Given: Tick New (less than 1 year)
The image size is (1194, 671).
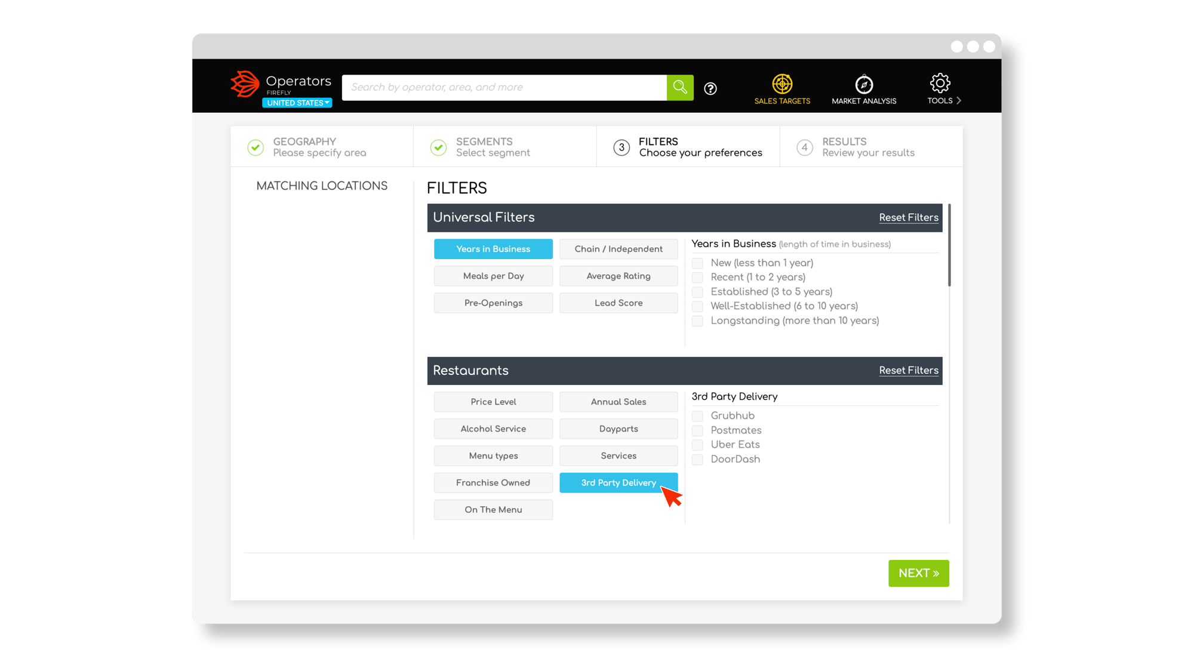Looking at the screenshot, I should [697, 263].
